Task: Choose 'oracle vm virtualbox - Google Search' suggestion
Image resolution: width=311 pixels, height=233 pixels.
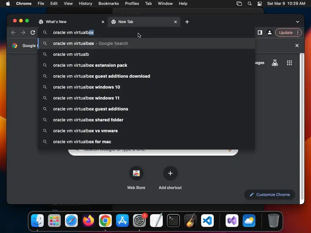Action: [x=146, y=43]
